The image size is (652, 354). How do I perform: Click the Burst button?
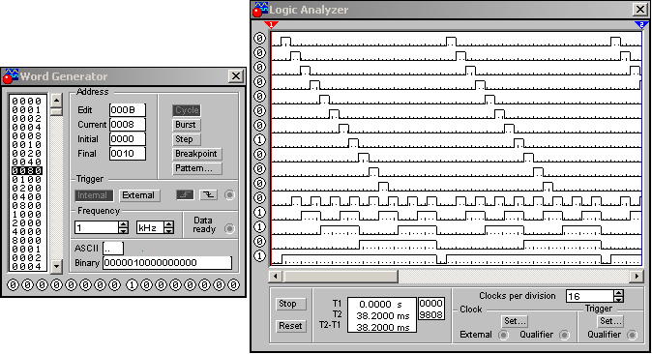(187, 125)
